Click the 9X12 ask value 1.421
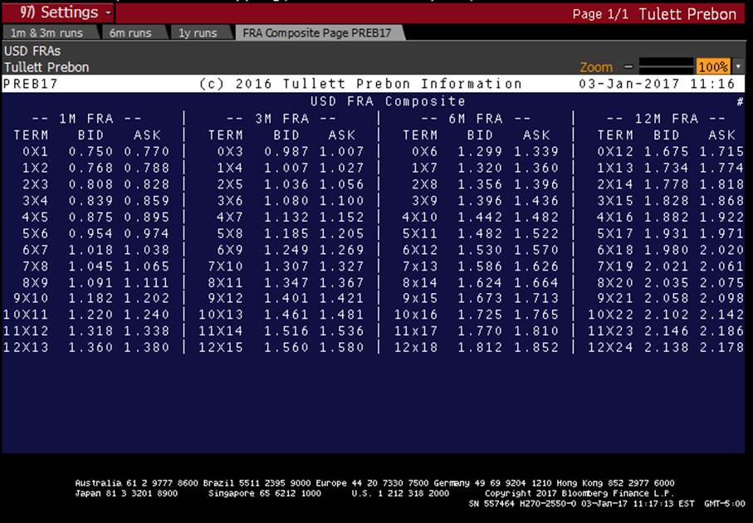Image resolution: width=753 pixels, height=523 pixels. [x=342, y=298]
